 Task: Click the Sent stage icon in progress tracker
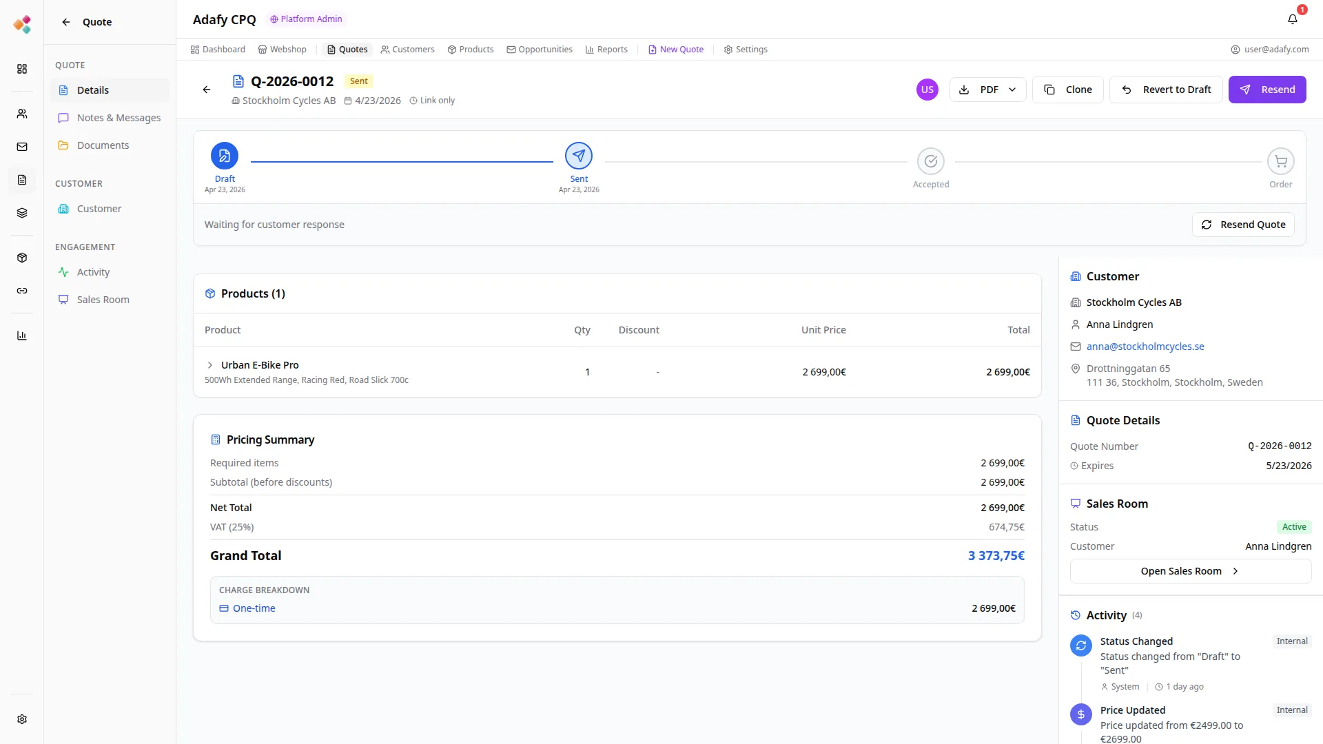pos(578,156)
